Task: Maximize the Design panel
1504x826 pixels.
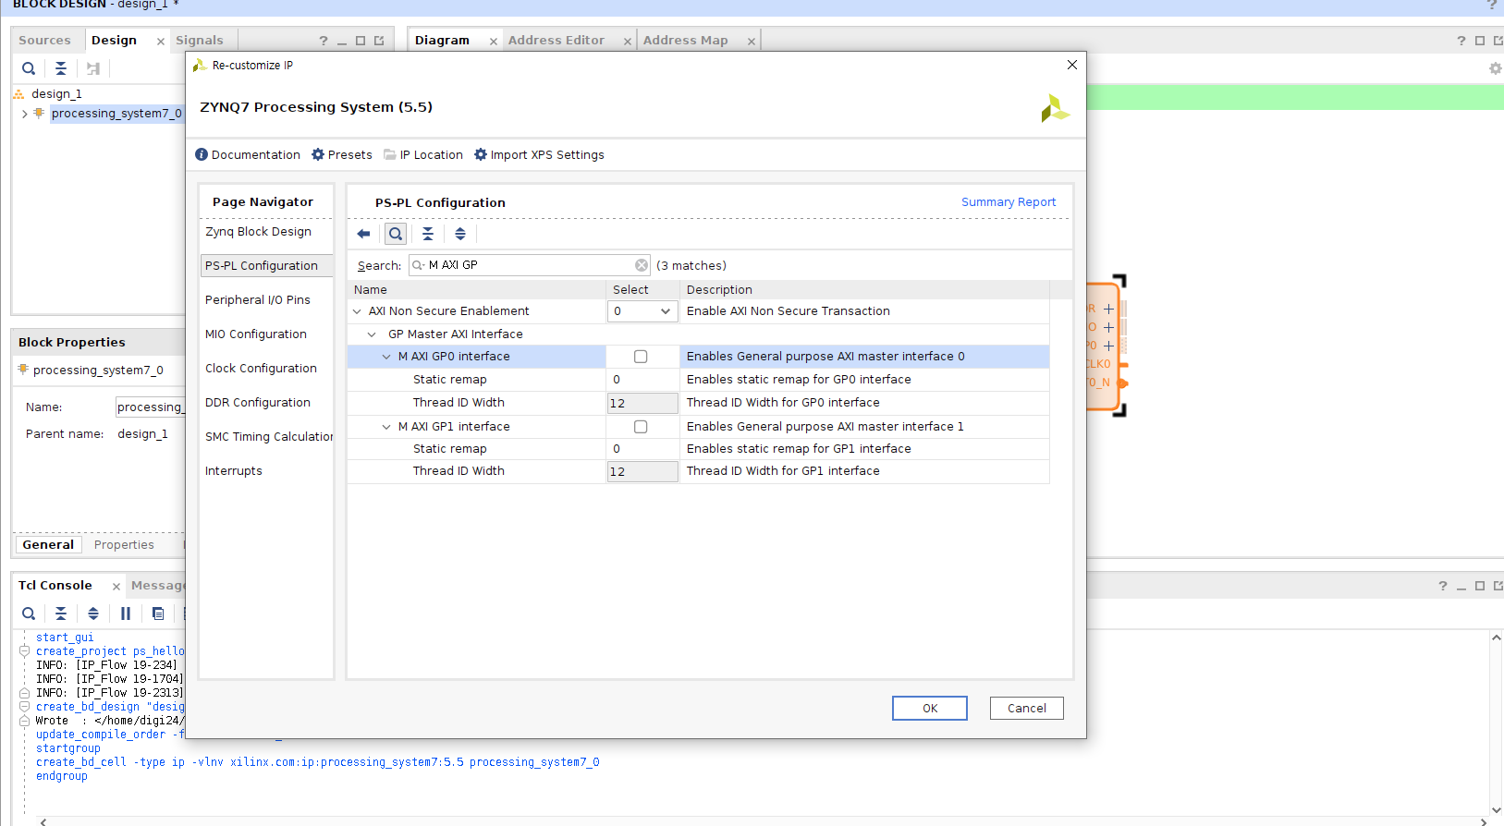Action: (x=361, y=41)
